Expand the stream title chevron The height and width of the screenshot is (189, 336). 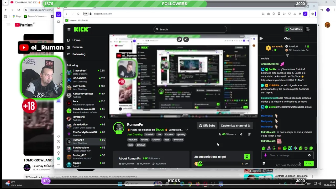point(186,130)
